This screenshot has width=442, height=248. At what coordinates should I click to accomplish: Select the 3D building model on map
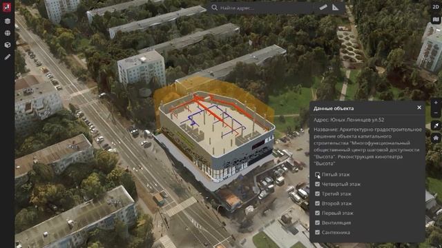pyautogui.click(x=217, y=138)
